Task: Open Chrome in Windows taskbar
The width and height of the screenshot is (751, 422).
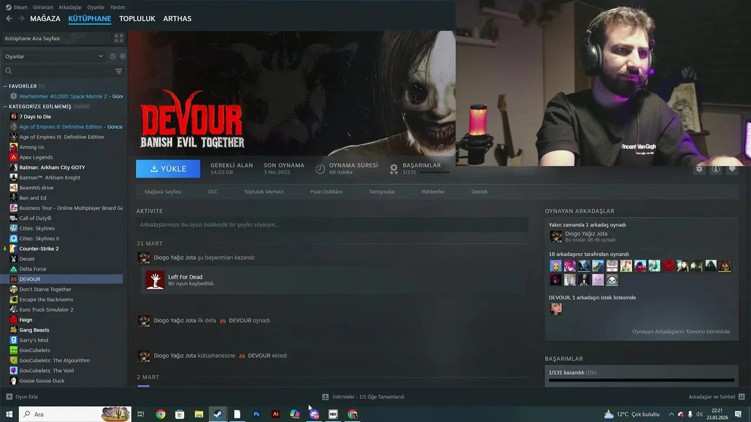Action: [x=160, y=414]
